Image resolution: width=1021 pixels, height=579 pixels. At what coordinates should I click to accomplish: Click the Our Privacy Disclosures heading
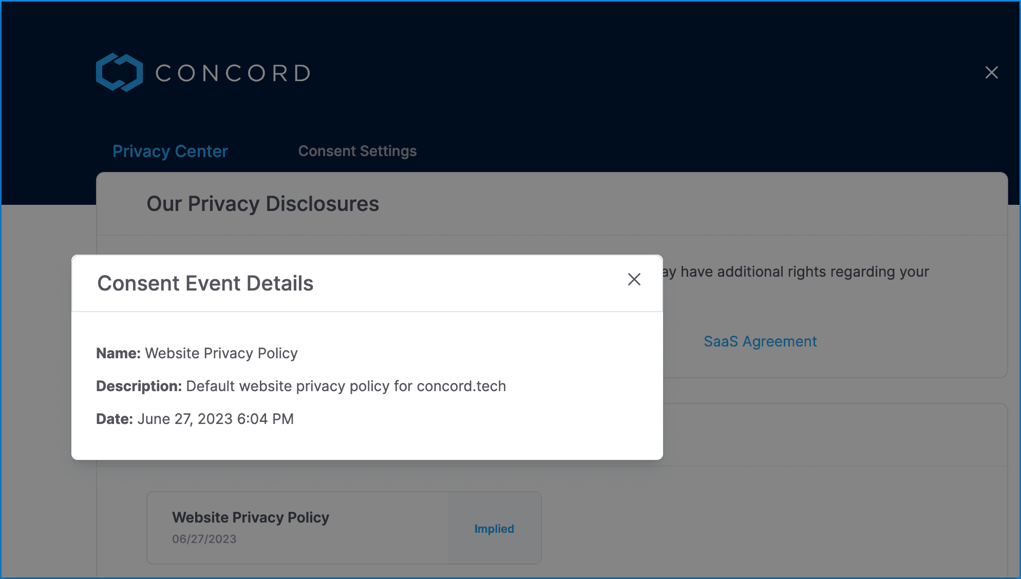[x=263, y=204]
